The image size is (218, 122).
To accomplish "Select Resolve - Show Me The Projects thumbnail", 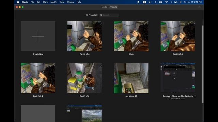I will pyautogui.click(x=178, y=78).
